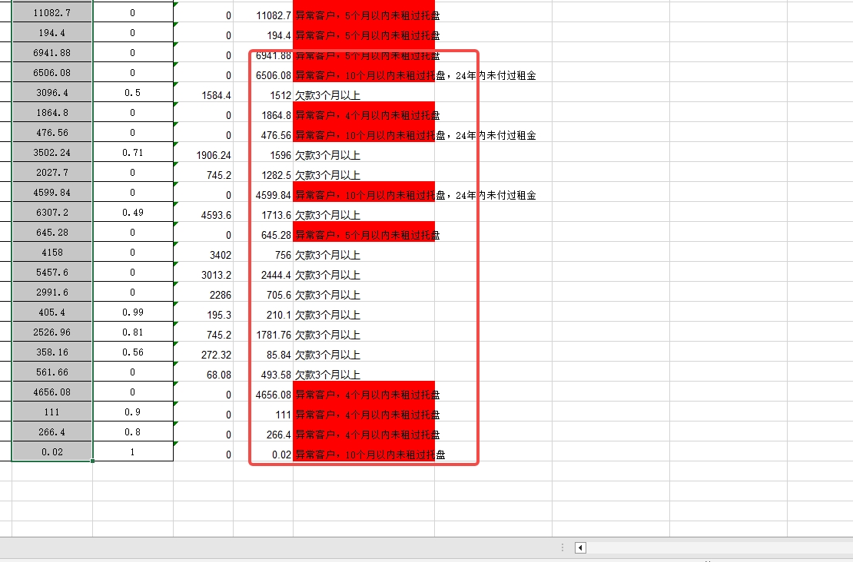Image resolution: width=853 pixels, height=562 pixels.
Task: Click the three-dot sheet tab splitter handle
Action: point(562,547)
